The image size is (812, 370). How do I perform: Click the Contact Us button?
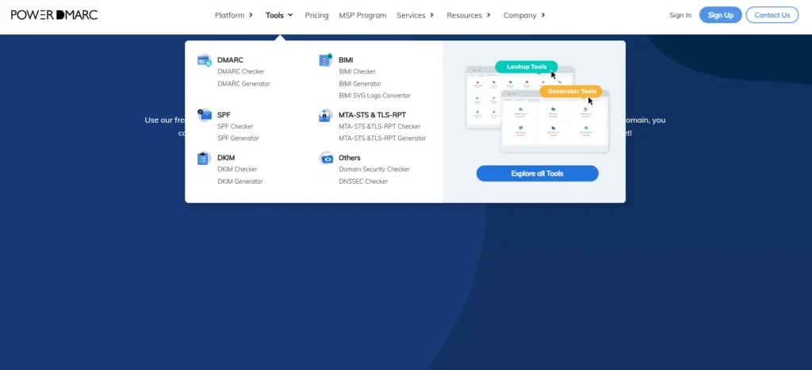point(772,15)
